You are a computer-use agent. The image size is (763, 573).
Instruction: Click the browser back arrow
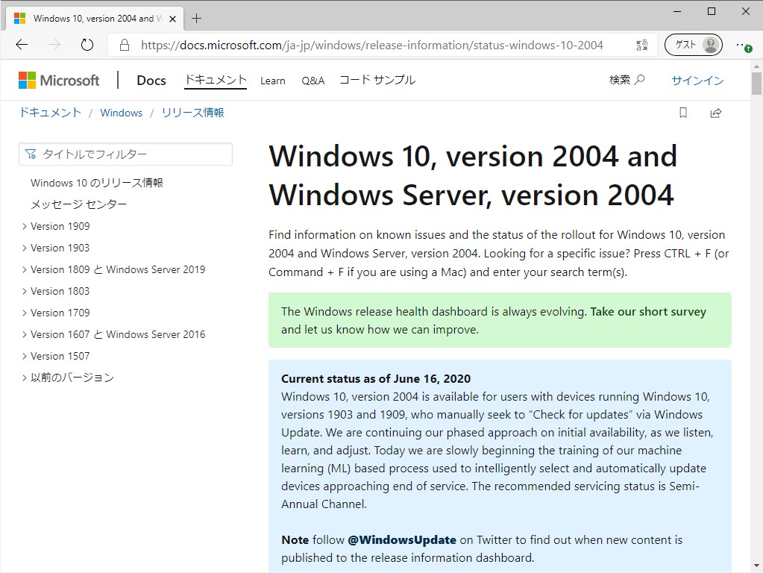pos(22,46)
